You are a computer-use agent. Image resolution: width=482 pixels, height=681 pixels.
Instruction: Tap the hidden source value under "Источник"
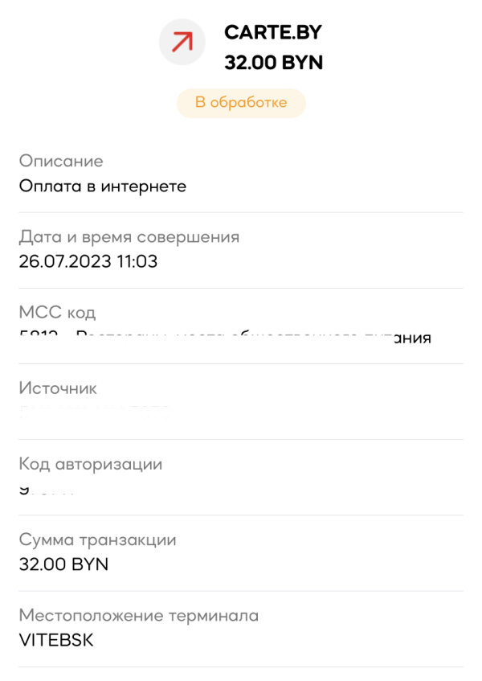[93, 411]
